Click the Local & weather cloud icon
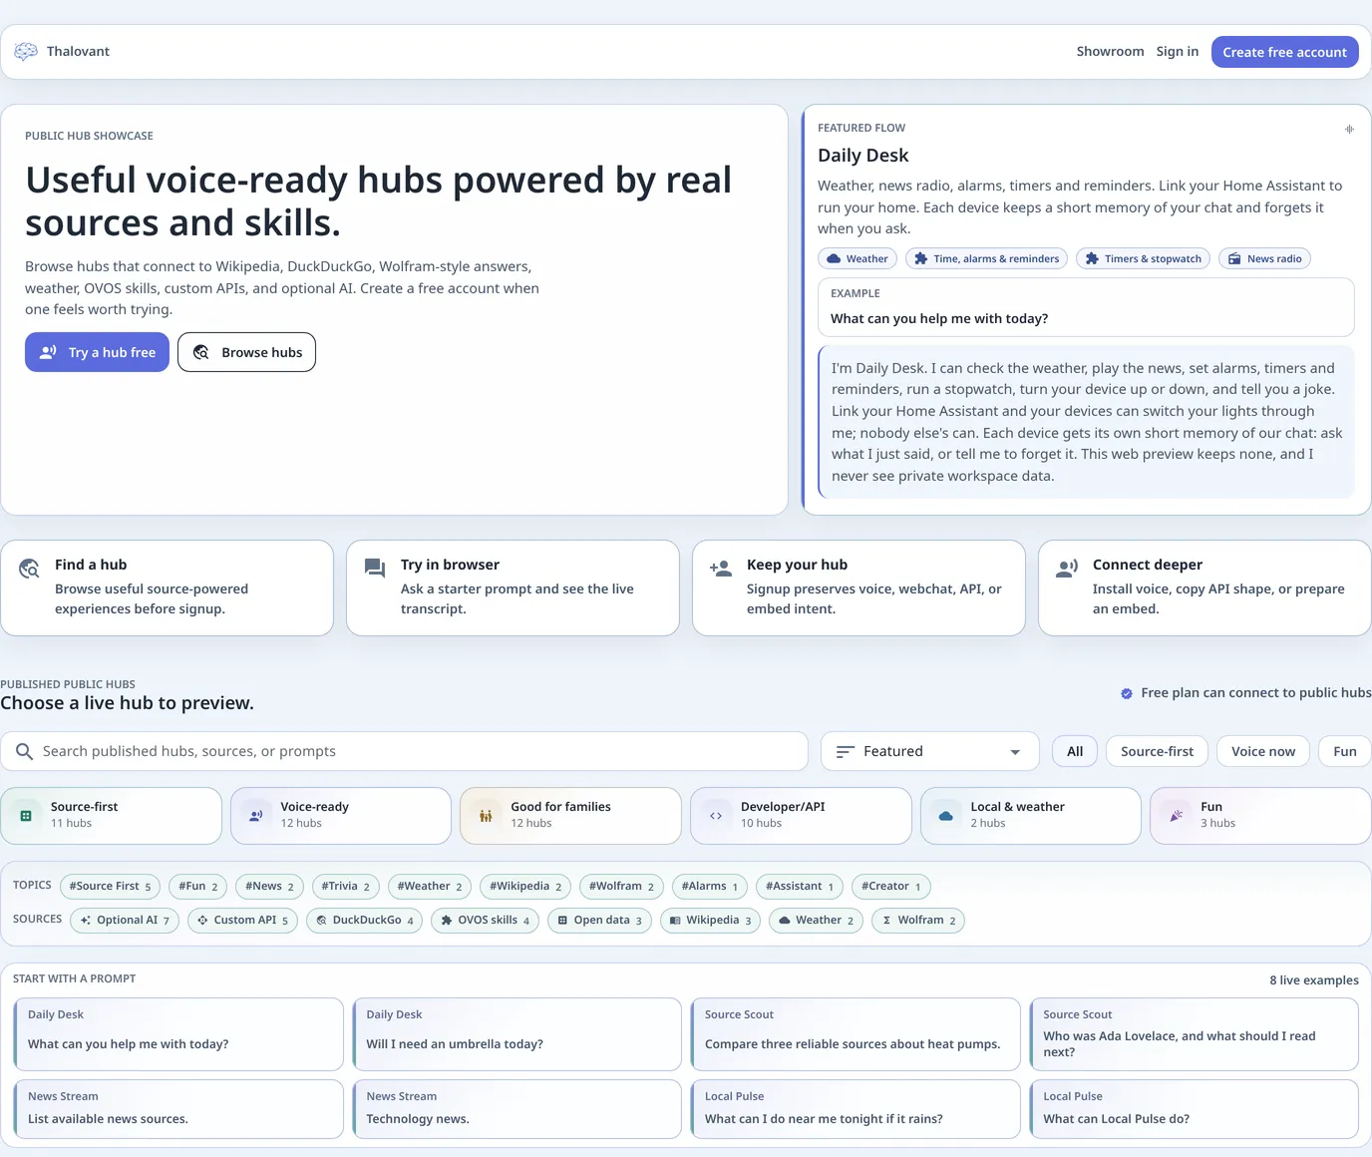This screenshot has height=1157, width=1372. pos(946,816)
